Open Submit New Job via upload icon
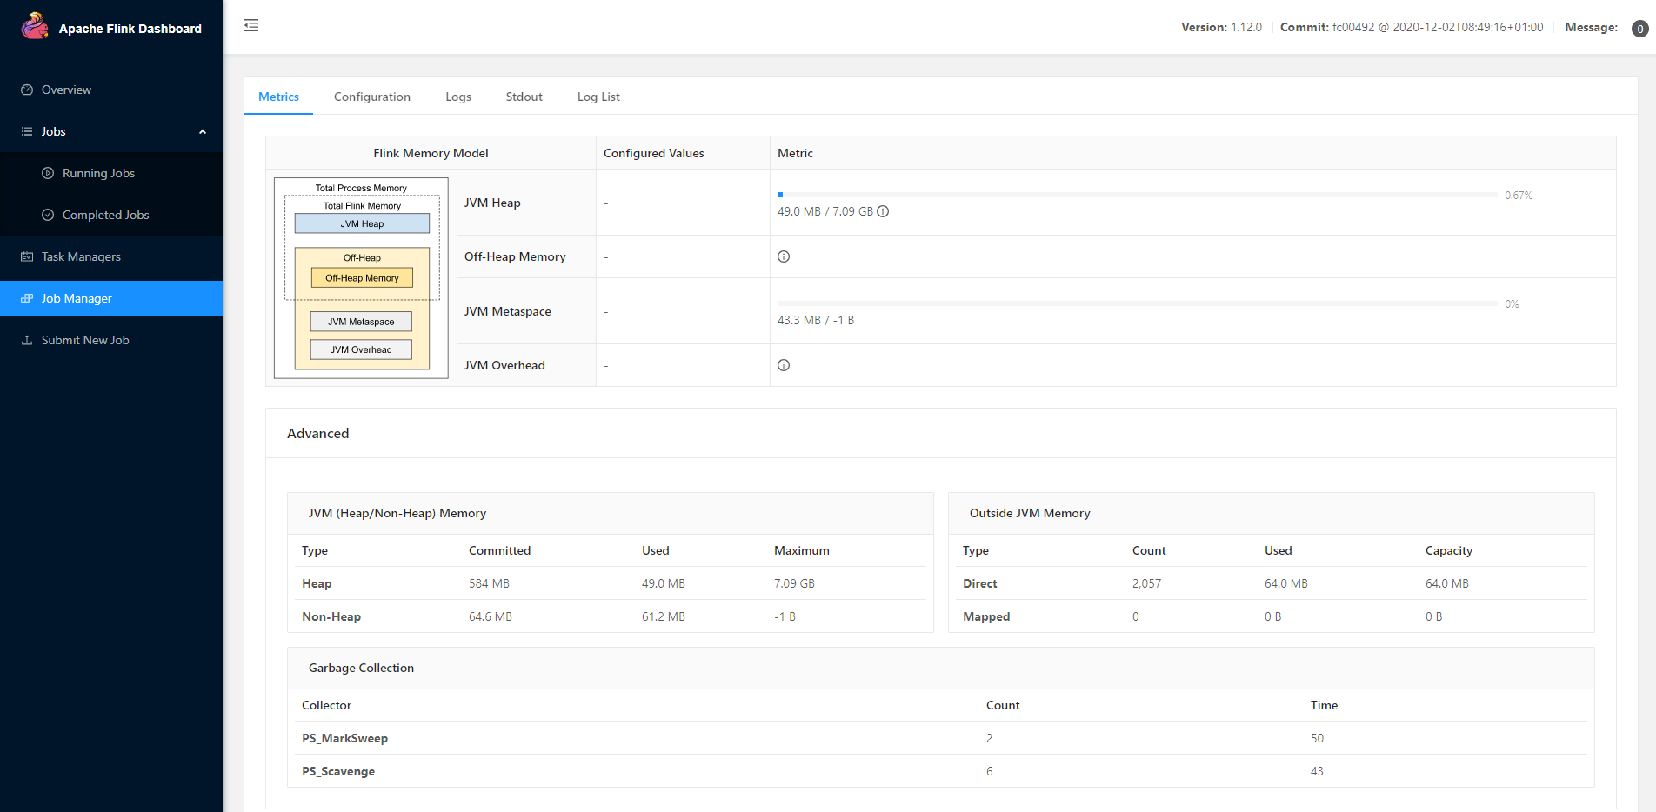The image size is (1656, 812). 27,340
